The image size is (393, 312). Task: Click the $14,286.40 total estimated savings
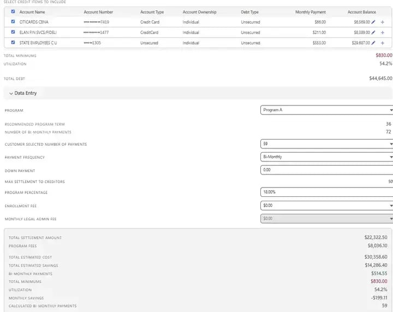376,265
